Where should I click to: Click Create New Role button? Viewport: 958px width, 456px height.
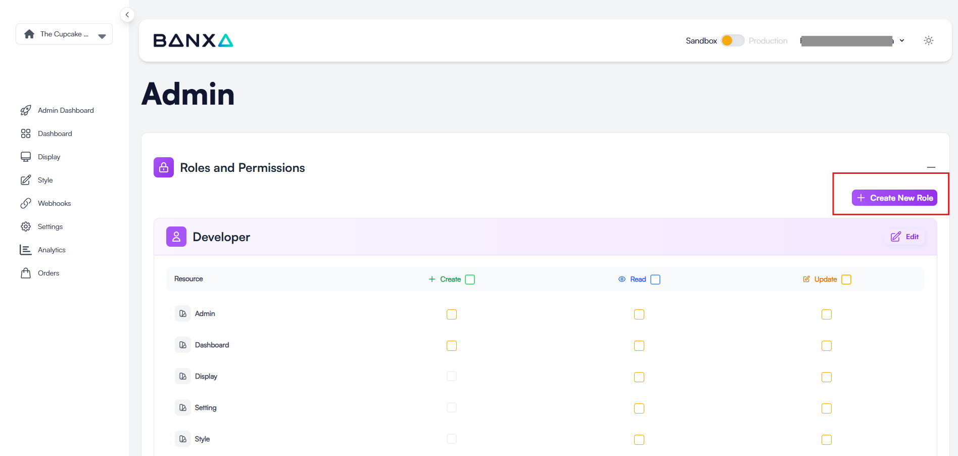(x=894, y=198)
